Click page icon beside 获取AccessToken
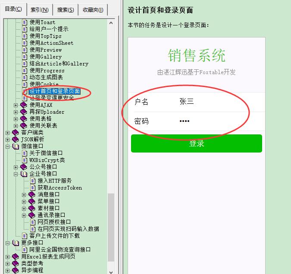Viewport: 291px width, 274px height. [33, 188]
